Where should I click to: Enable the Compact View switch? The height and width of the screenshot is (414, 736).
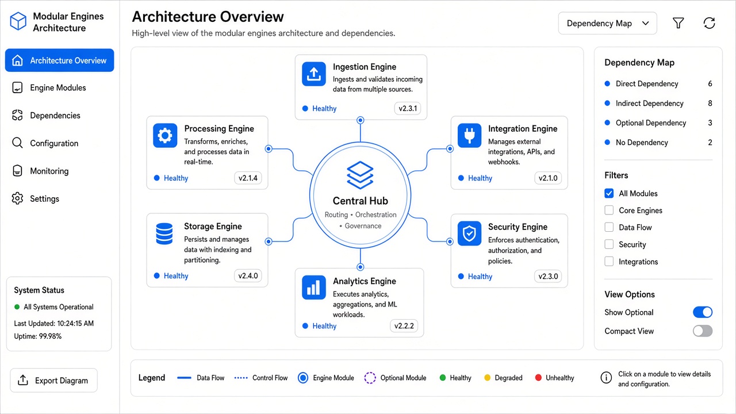703,331
